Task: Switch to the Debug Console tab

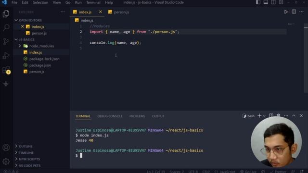Action: point(110,116)
